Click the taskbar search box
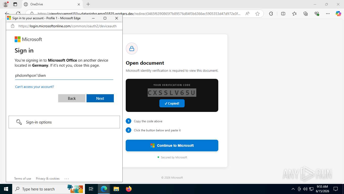Screen dimensions: 344x194 pyautogui.click(x=48, y=189)
